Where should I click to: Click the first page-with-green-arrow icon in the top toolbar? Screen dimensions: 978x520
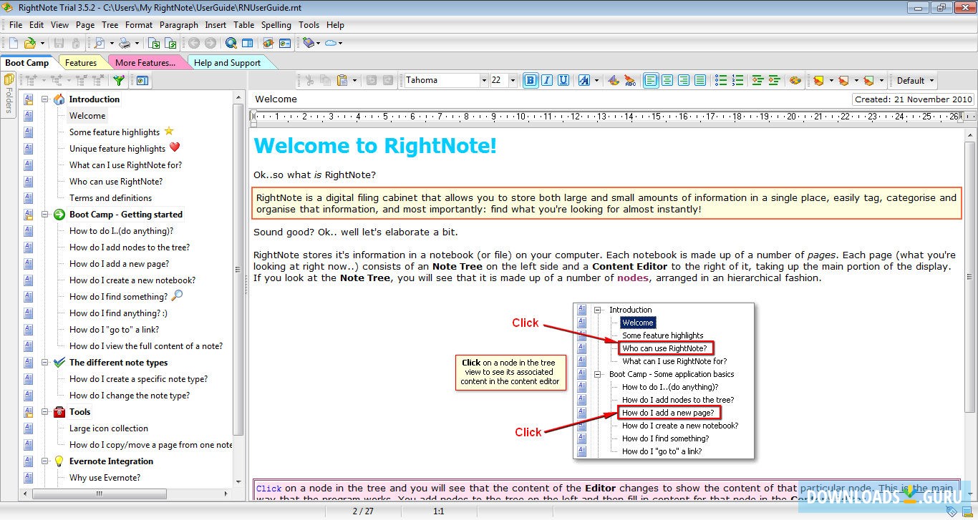pyautogui.click(x=154, y=43)
